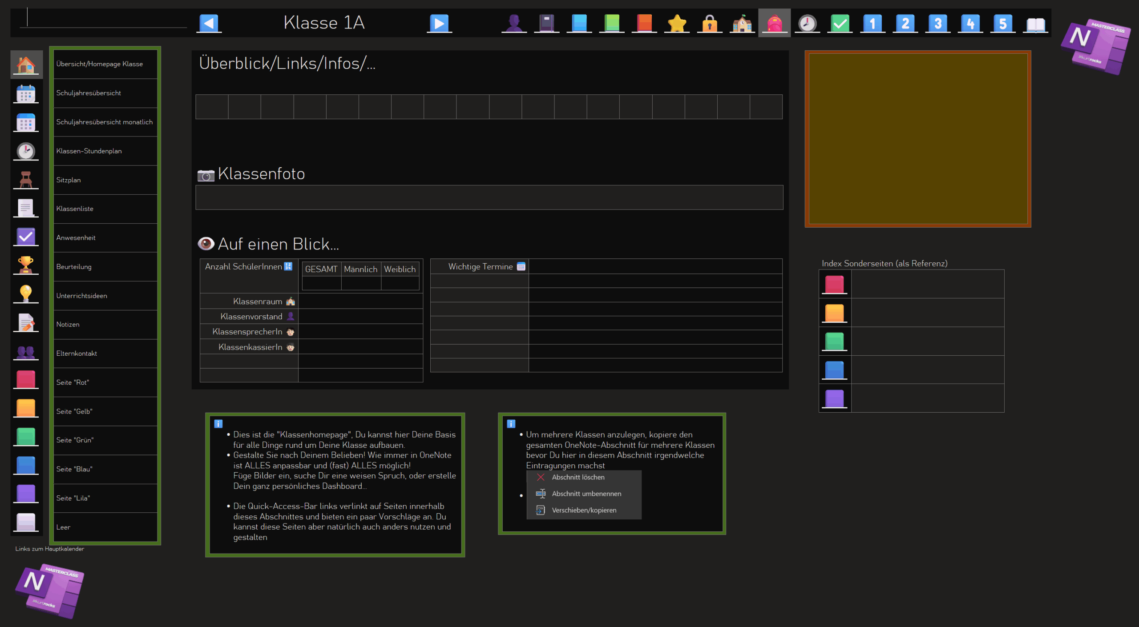1139x627 pixels.
Task: Click the open book icon in top bar
Action: [x=1035, y=24]
